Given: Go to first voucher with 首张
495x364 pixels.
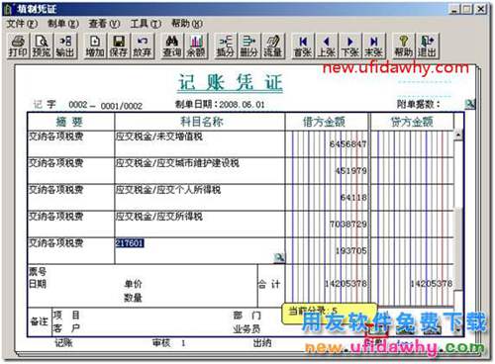Looking at the screenshot, I should pyautogui.click(x=303, y=46).
